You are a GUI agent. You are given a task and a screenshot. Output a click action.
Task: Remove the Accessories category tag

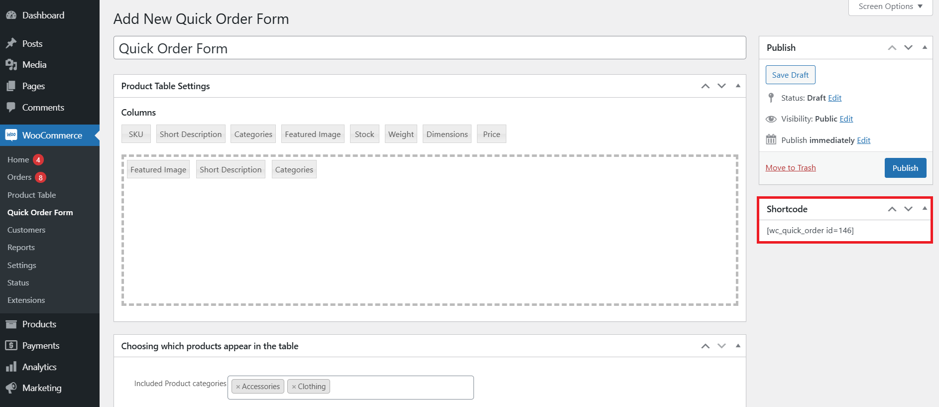coord(238,387)
